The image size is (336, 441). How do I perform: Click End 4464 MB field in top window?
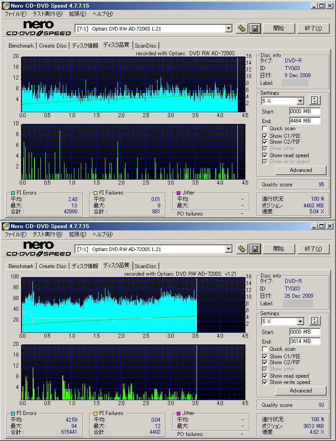pos(305,121)
